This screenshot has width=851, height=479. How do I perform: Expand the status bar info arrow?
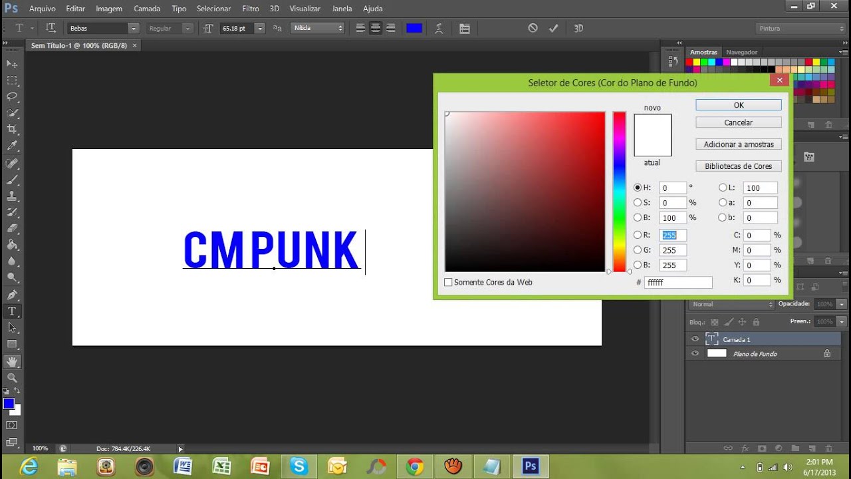180,449
